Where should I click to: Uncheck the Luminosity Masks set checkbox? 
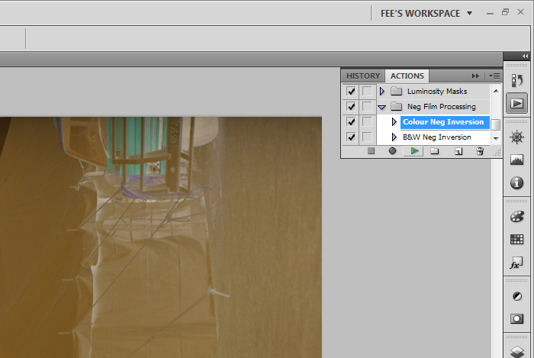coord(351,92)
